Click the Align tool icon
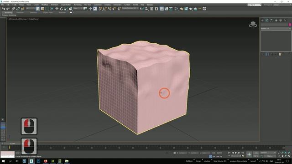 coord(146,9)
